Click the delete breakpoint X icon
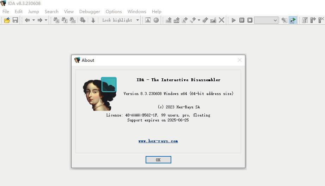The height and width of the screenshot is (186, 325). coord(321,20)
